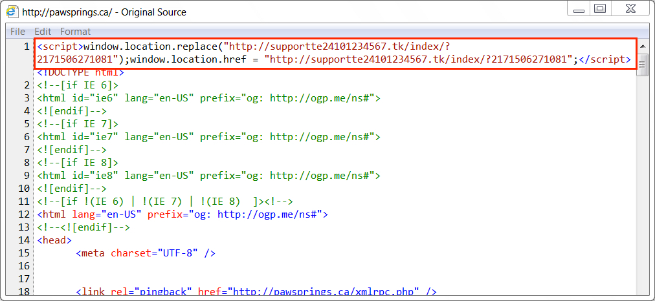
Task: Open the Format menu
Action: point(75,32)
